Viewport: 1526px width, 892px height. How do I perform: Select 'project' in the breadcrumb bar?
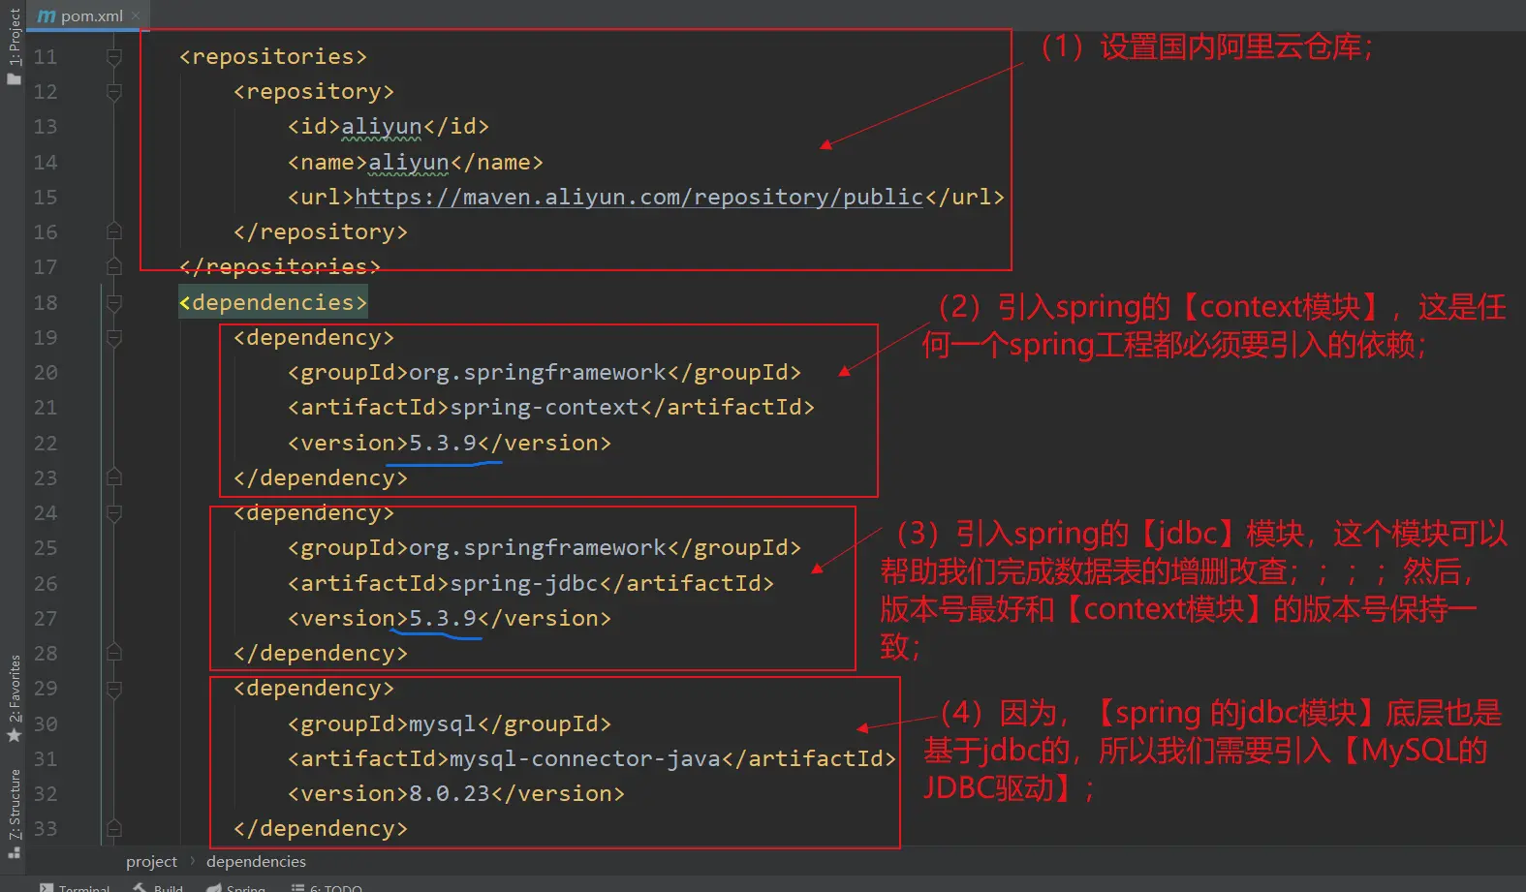pos(151,861)
